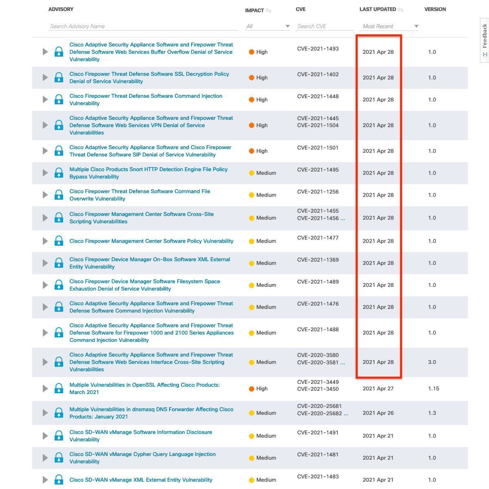This screenshot has height=489, width=489.
Task: Click the 2021 Apr 26 date cell
Action: point(378,413)
